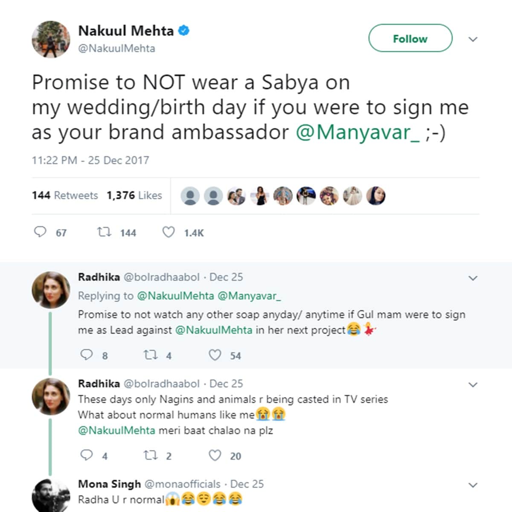
Task: Reply to Radhika's first reply tweet
Action: (x=87, y=355)
